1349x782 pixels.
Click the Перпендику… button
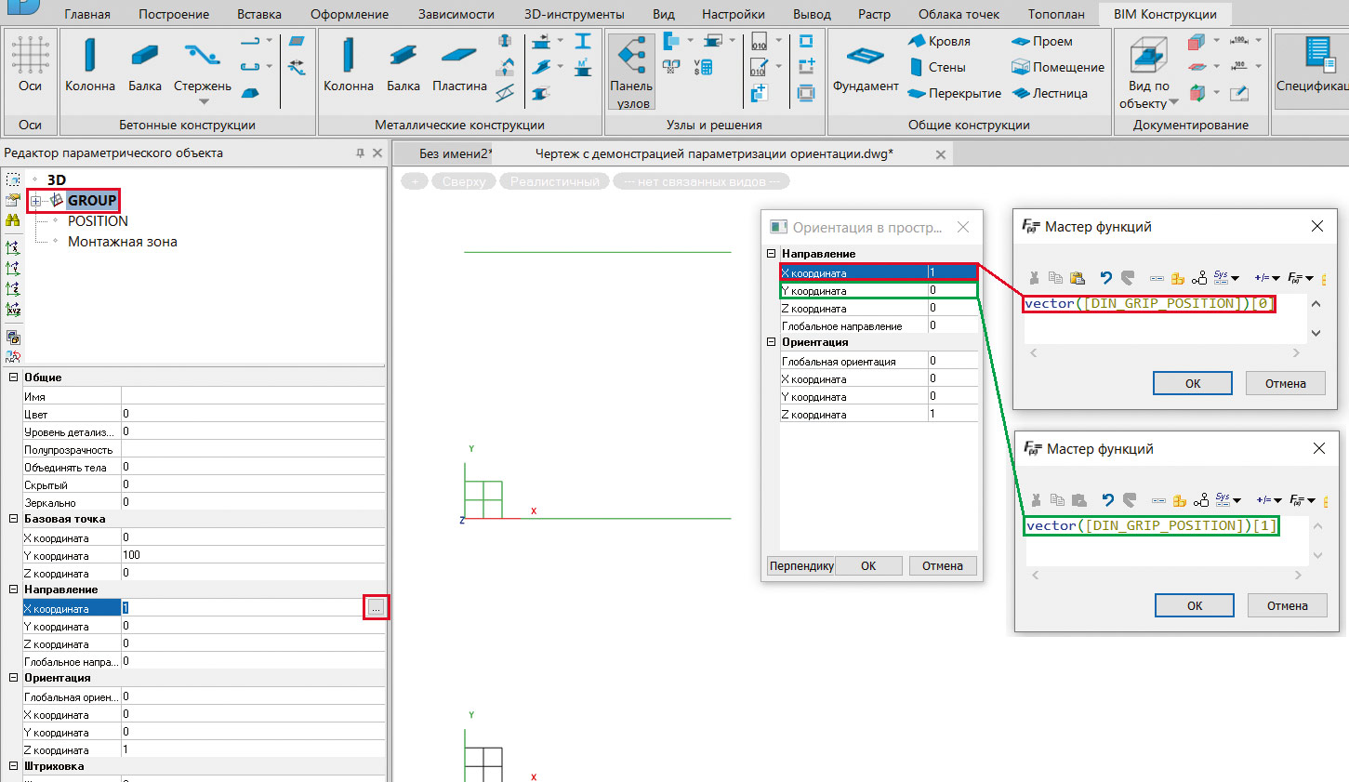[x=800, y=565]
